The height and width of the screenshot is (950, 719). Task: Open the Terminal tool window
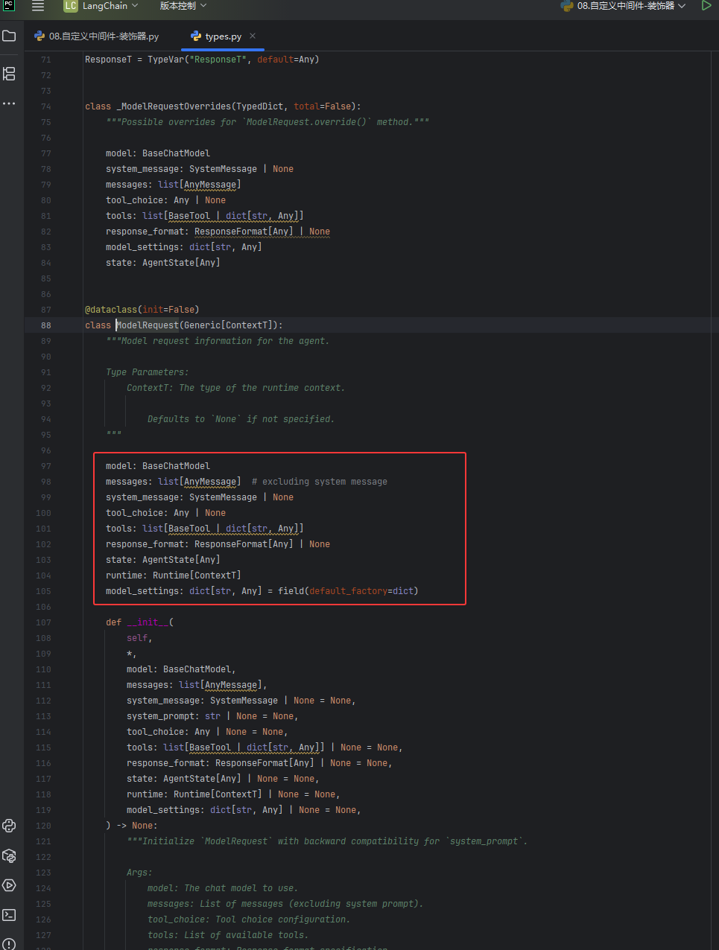coord(9,915)
